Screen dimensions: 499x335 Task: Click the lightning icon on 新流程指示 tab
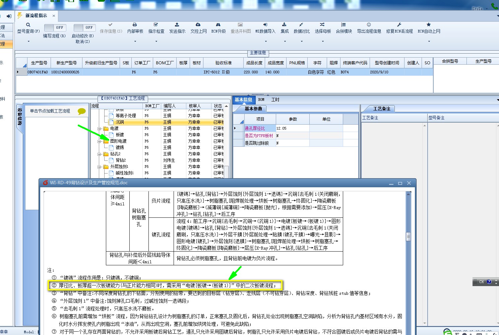point(20,15)
